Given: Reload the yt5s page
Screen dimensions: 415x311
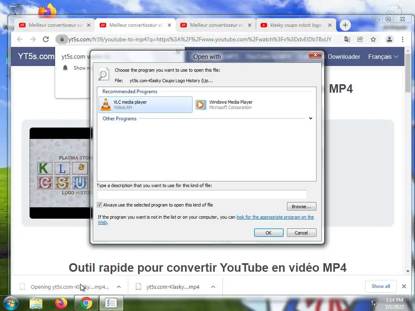Looking at the screenshot, I should [x=46, y=39].
